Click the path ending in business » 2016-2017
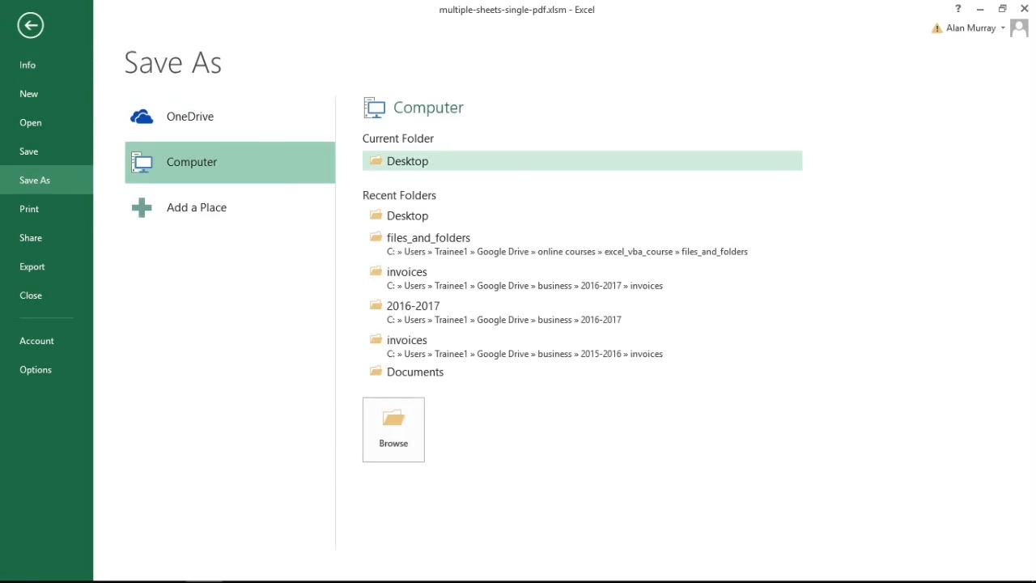 [504, 320]
